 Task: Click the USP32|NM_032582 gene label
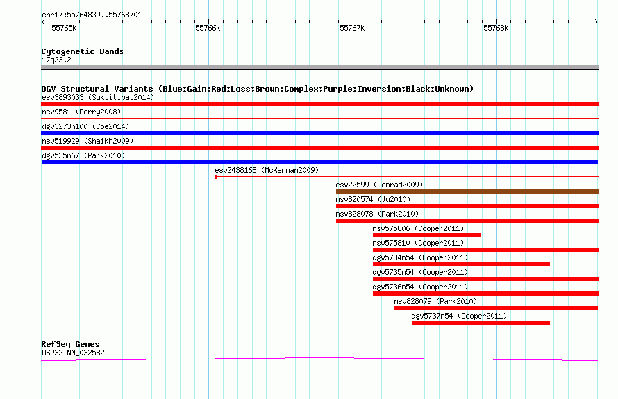[x=74, y=353]
